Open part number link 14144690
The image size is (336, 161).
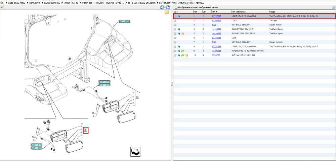(216, 33)
